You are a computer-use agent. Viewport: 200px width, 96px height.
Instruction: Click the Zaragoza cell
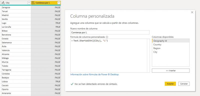[16, 7]
